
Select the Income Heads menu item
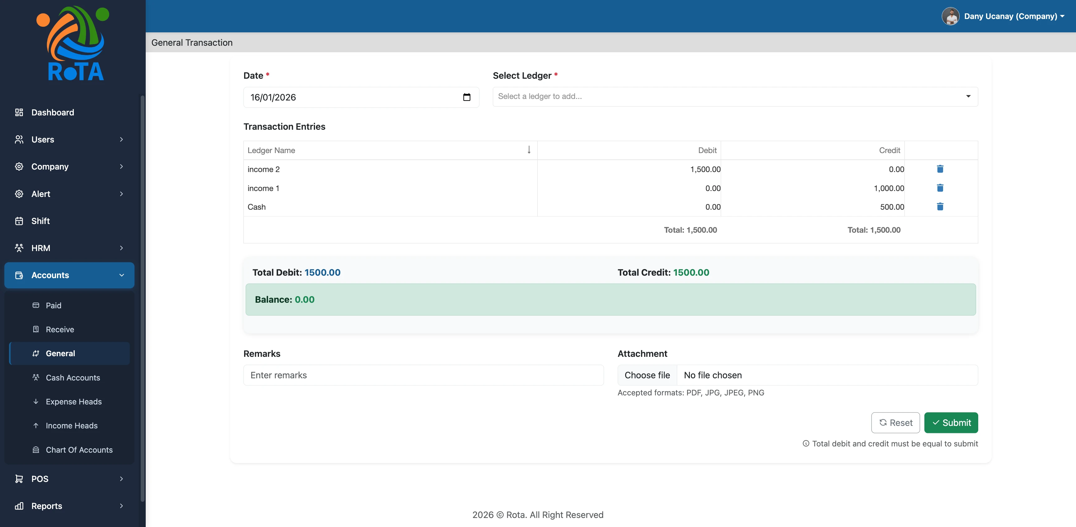[71, 426]
